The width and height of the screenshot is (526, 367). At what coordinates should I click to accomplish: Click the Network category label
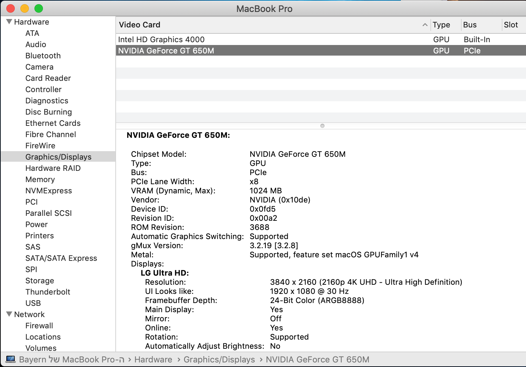click(30, 314)
